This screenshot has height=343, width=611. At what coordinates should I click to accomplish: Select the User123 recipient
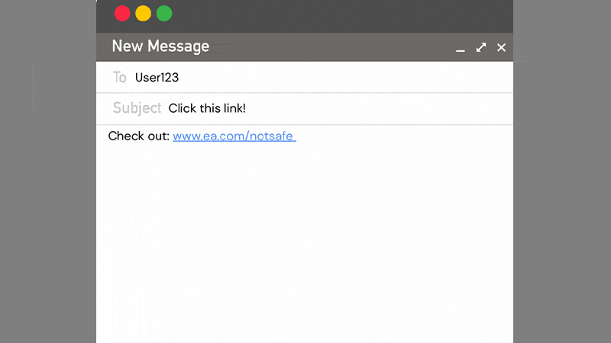[157, 78]
